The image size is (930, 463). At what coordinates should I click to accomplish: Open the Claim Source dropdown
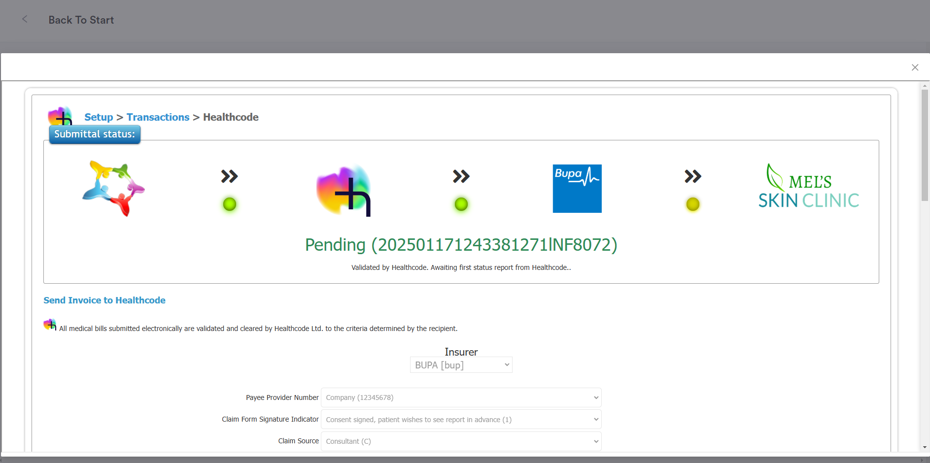(461, 441)
